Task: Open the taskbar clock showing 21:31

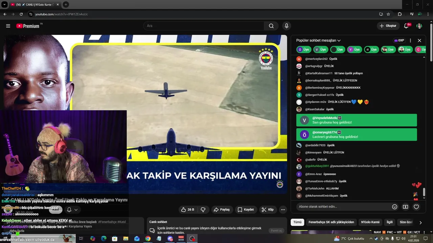Action: point(413,239)
